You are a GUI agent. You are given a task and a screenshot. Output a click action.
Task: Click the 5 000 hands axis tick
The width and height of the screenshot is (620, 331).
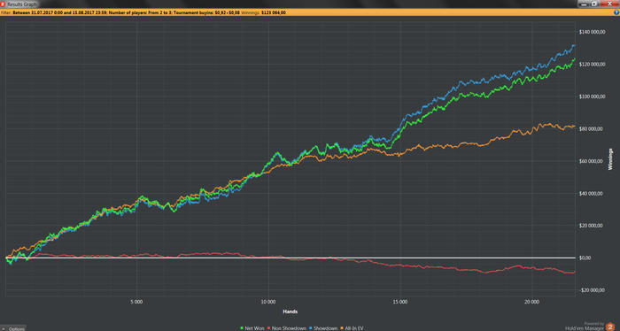coord(136,302)
